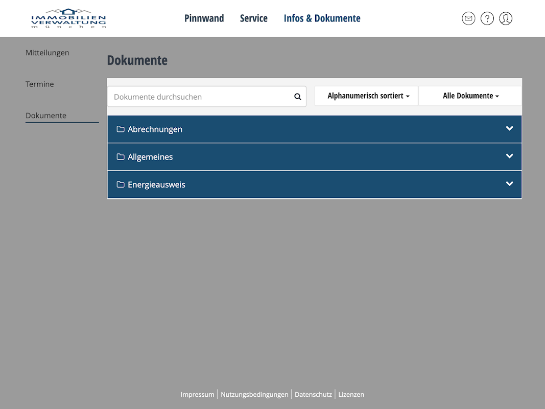Click the Abrechnungen folder label

coord(155,129)
